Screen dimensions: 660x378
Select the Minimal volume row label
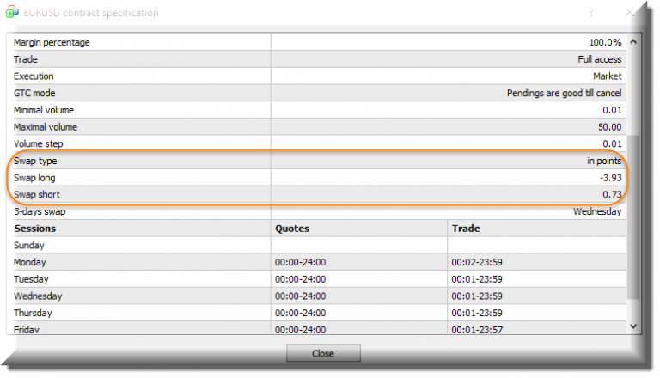tap(44, 110)
